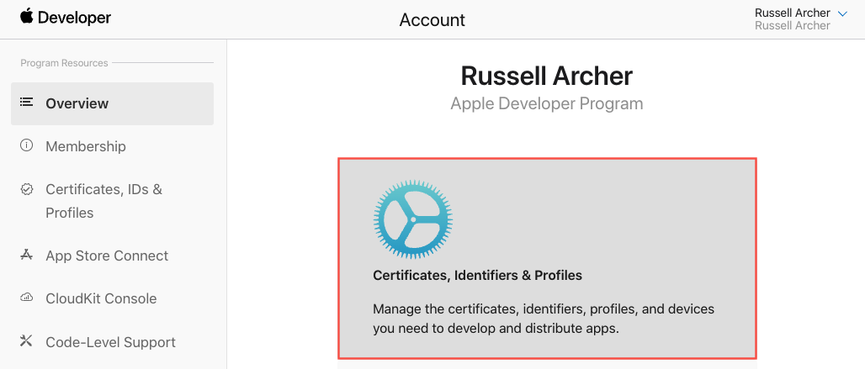Open Certificates, IDs & Profiles in sidebar
Viewport: 865px width, 369px height.
click(x=104, y=201)
